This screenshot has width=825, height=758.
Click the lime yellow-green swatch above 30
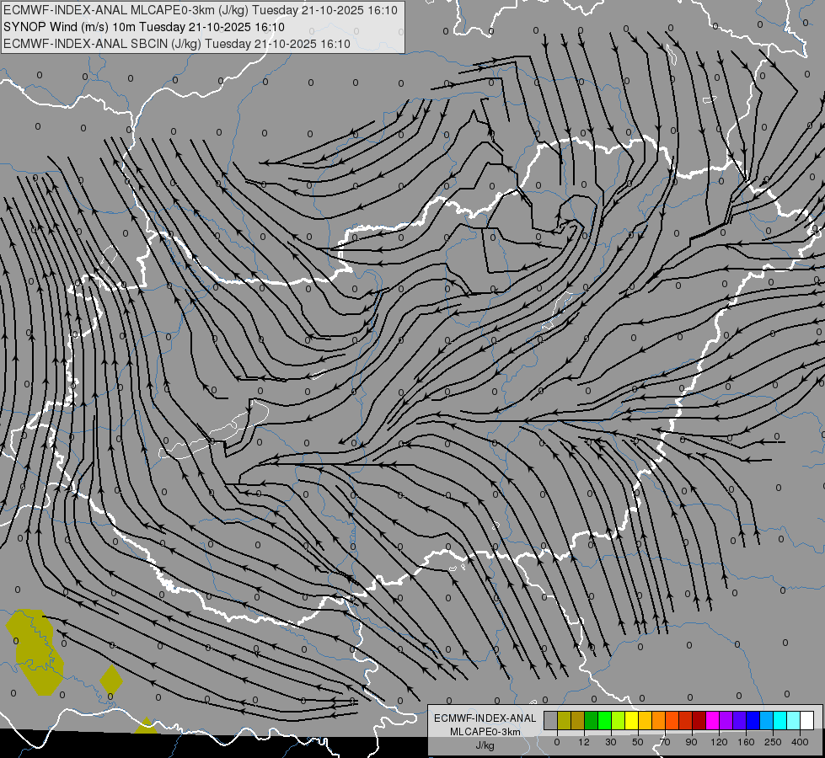[619, 720]
